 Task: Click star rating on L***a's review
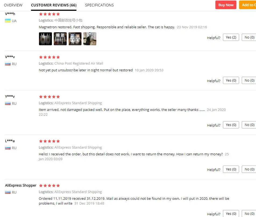tap(49, 141)
